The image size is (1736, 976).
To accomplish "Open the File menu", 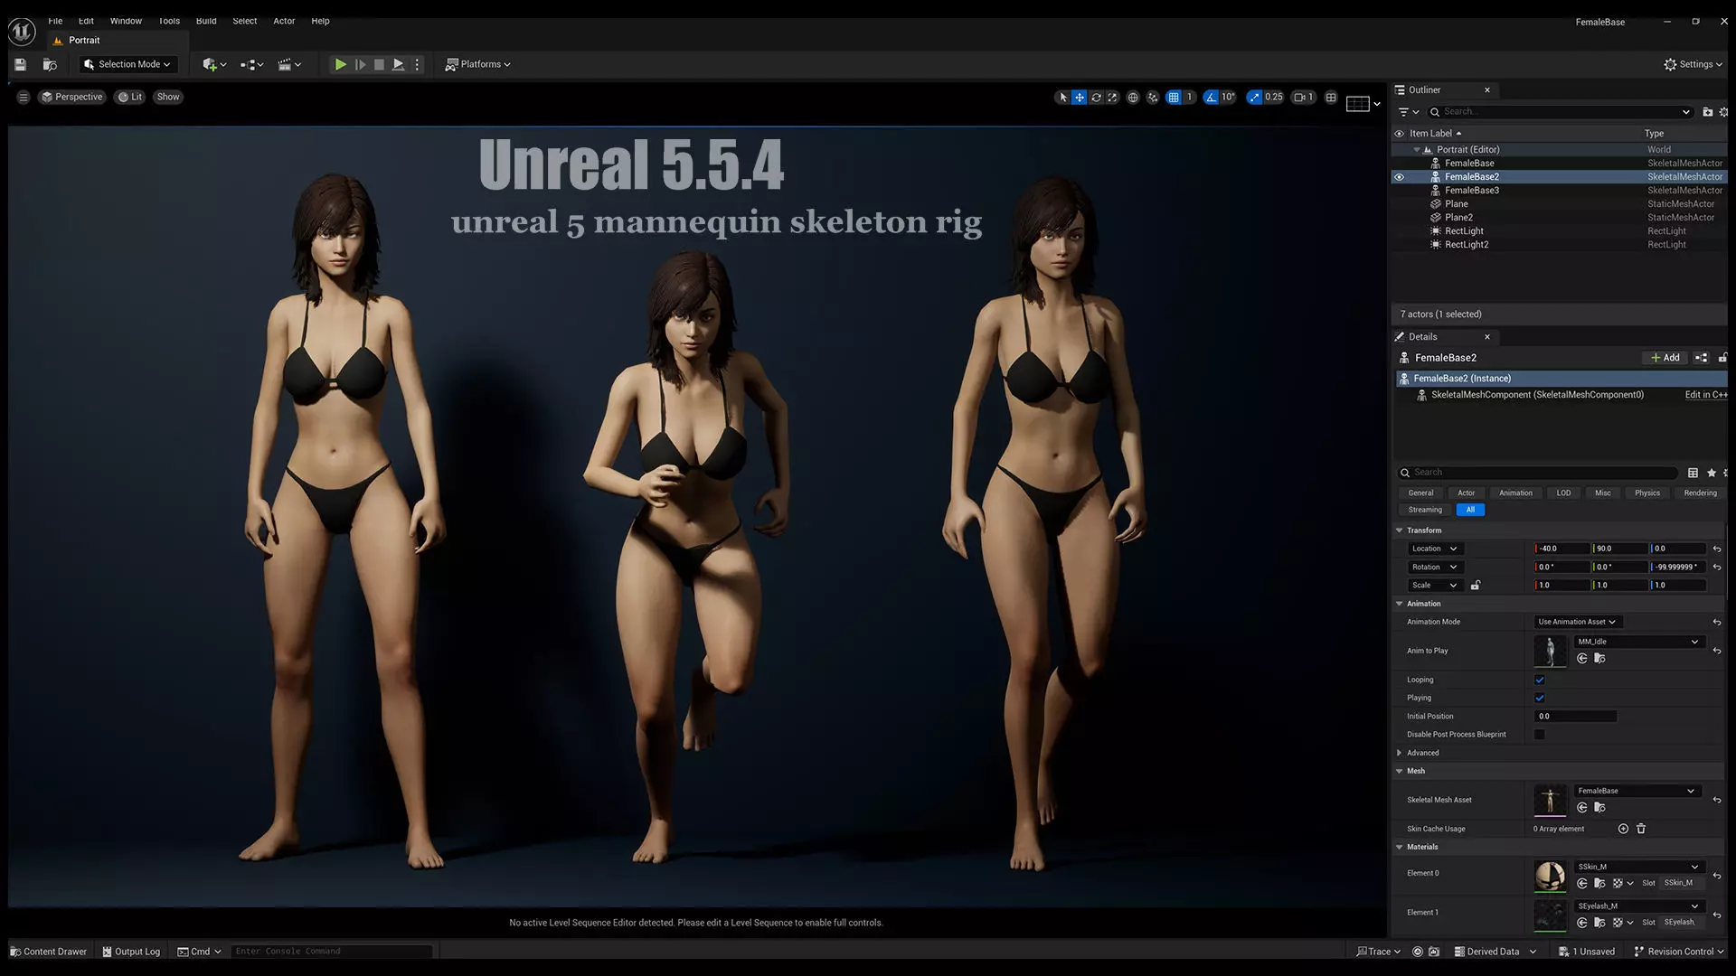I will 55,21.
